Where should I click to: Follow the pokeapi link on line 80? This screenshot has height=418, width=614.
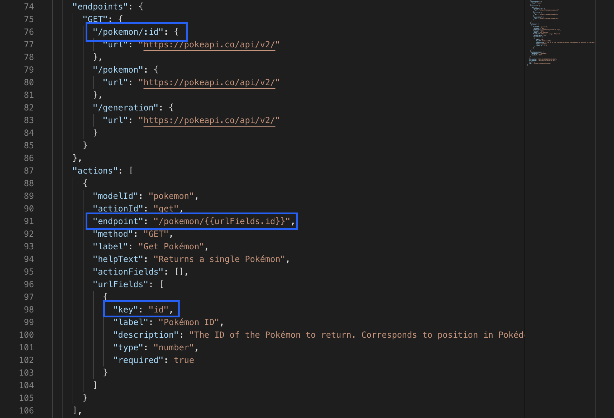pyautogui.click(x=209, y=82)
